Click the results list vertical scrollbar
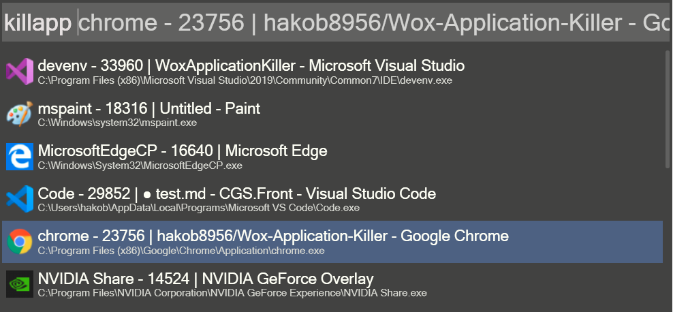The height and width of the screenshot is (312, 673). click(667, 109)
